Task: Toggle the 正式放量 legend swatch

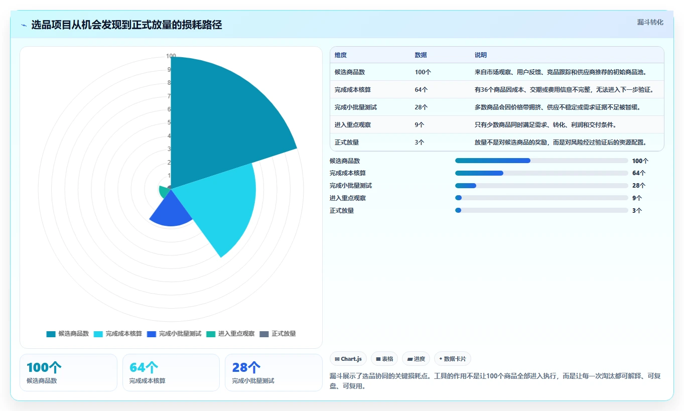Action: tap(264, 334)
